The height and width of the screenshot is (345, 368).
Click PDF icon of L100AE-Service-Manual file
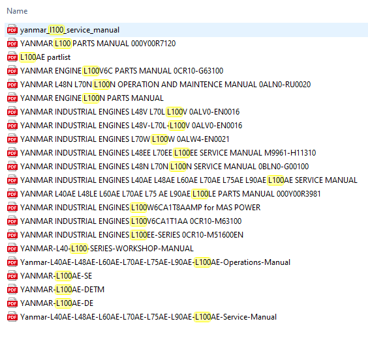[x=12, y=316]
